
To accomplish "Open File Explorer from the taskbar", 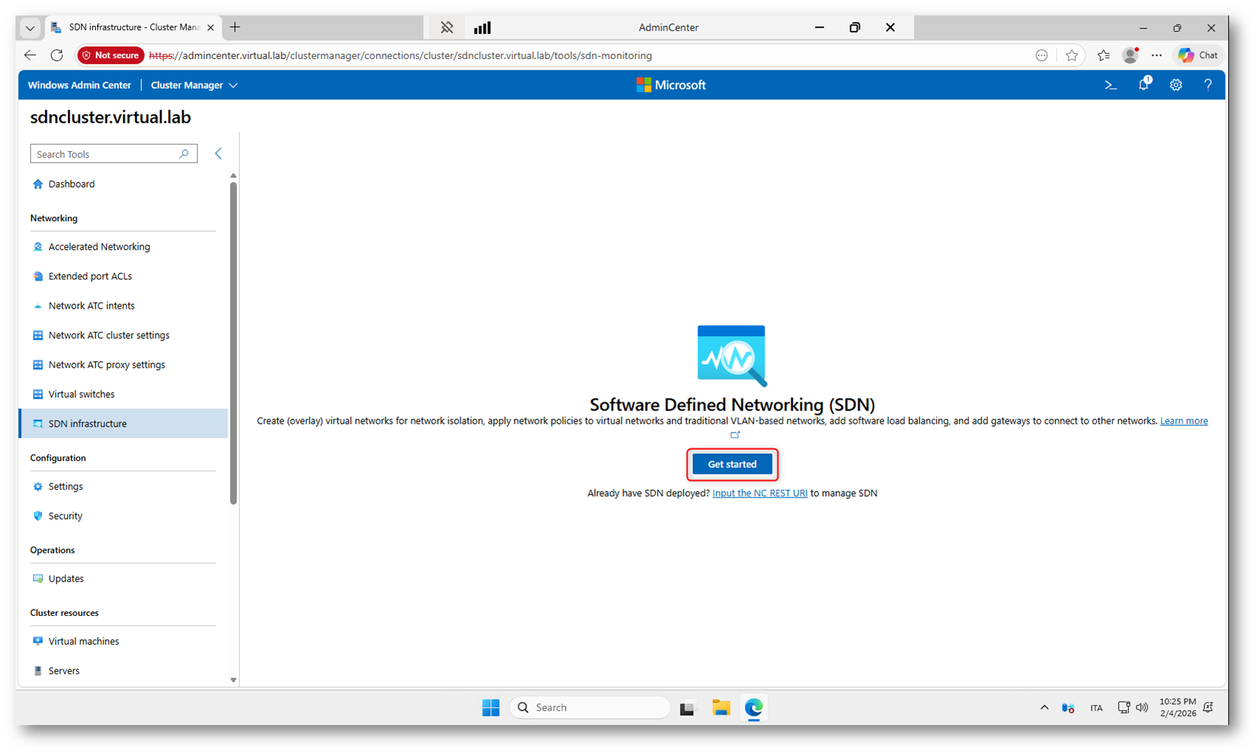I will point(721,707).
